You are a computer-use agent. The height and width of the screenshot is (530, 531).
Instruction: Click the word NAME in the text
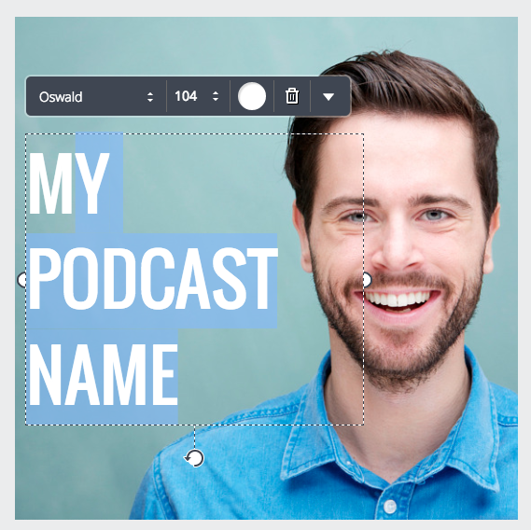click(x=104, y=375)
